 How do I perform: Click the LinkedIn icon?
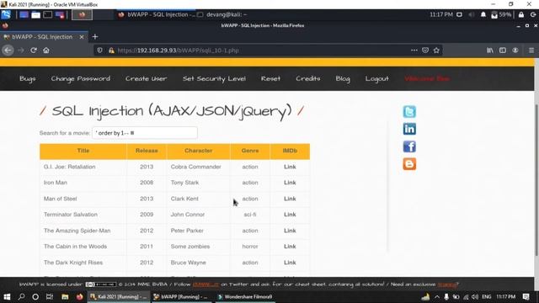pos(409,129)
